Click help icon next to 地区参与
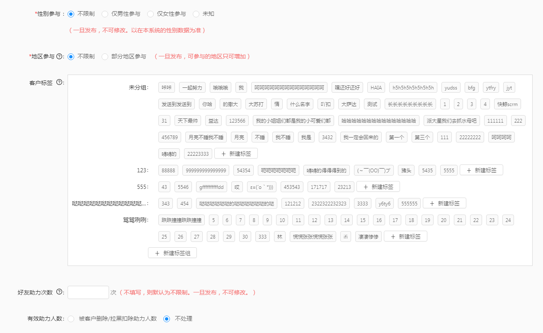The height and width of the screenshot is (333, 543). coord(59,56)
